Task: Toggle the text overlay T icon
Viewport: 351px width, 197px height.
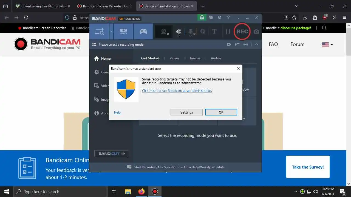Action: point(214,31)
